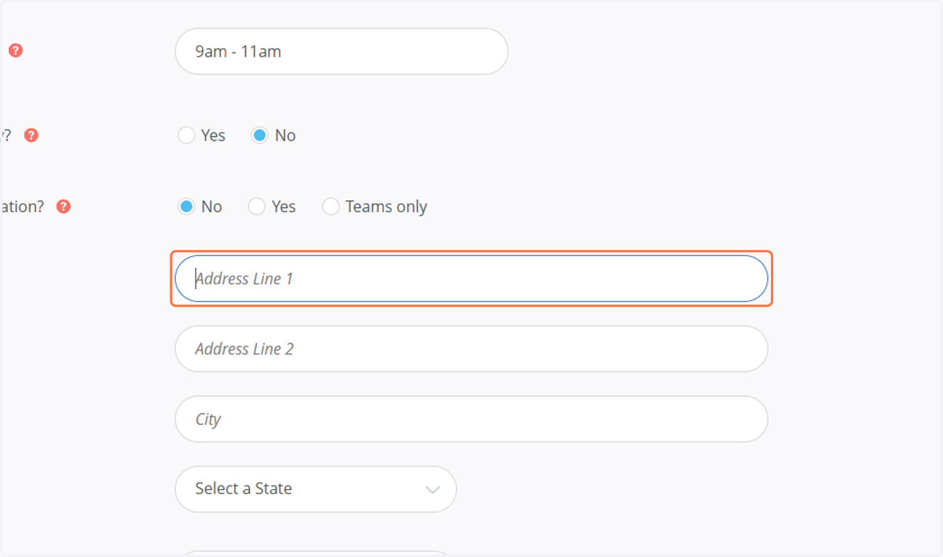Image resolution: width=943 pixels, height=557 pixels.
Task: Click the help icon beside the Teams only question
Action: (x=64, y=207)
